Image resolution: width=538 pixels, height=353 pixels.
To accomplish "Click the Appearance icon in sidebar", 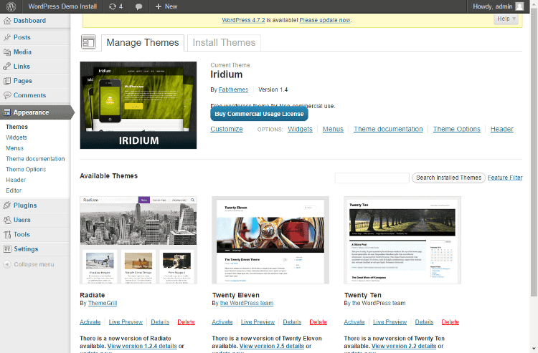I will tap(7, 112).
